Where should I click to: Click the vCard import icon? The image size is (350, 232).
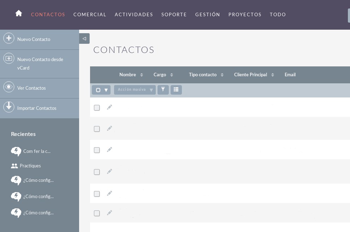coord(9,58)
